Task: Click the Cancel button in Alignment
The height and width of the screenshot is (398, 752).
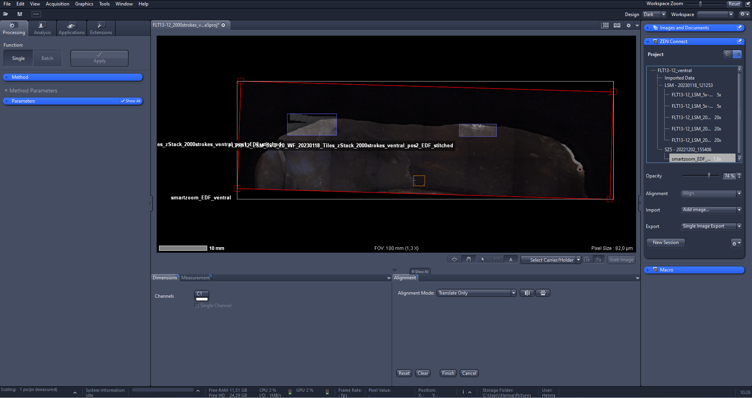Action: (x=469, y=373)
